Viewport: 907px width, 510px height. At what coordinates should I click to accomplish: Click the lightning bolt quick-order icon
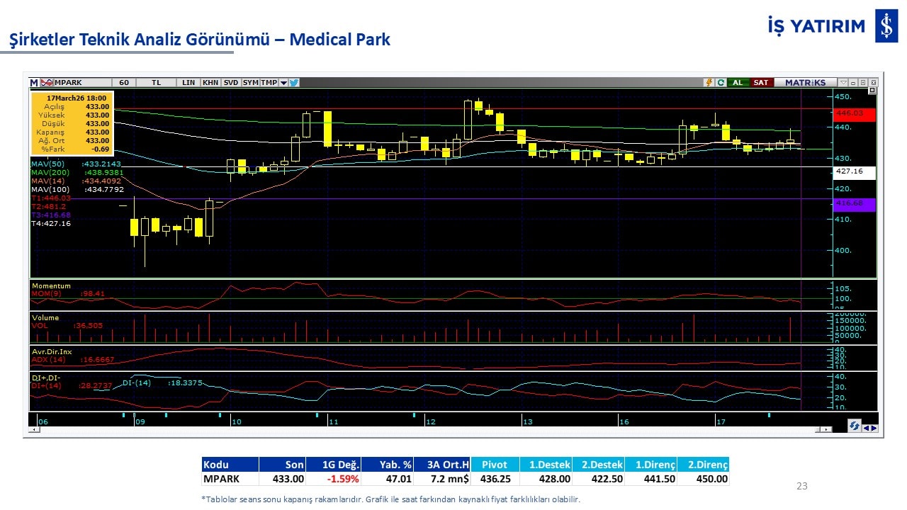tap(709, 83)
